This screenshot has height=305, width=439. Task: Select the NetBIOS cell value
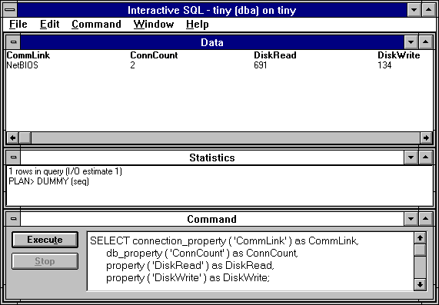22,65
